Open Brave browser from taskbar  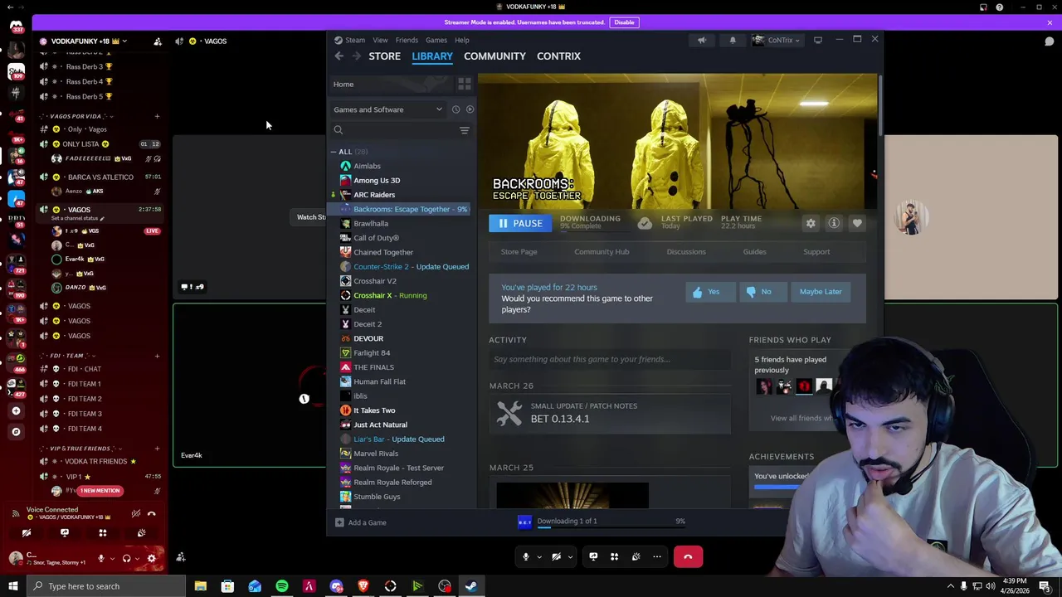tap(363, 586)
